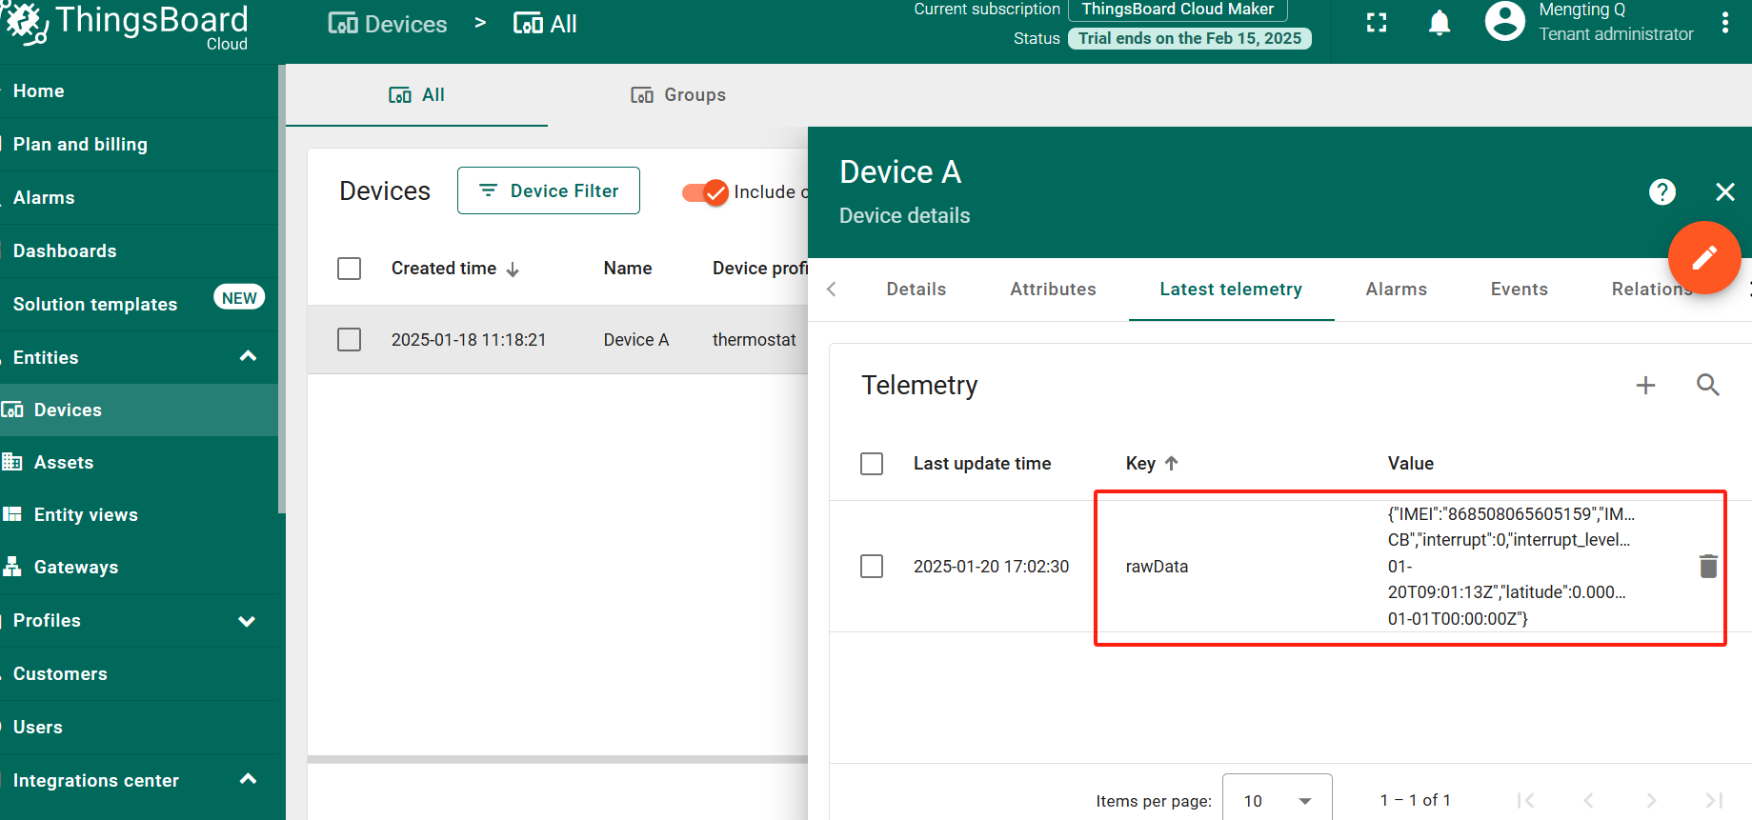Toggle the Include customer entities switch
The height and width of the screenshot is (820, 1752).
[705, 192]
